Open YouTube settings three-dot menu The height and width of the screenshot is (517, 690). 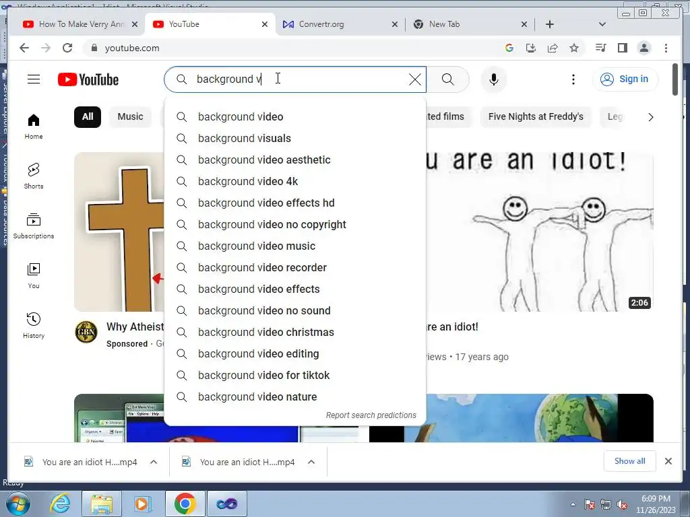tap(573, 79)
